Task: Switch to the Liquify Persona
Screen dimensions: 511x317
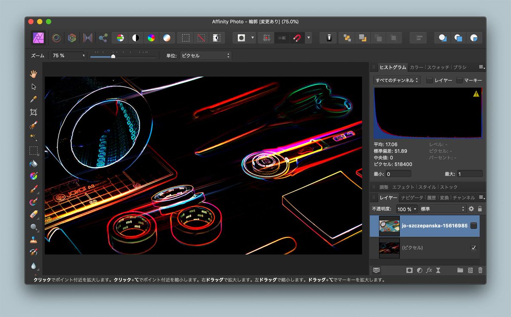Action: (x=56, y=38)
